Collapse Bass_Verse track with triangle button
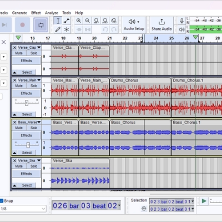Image resolution: width=222 pixels, height=222 pixels. [14, 153]
